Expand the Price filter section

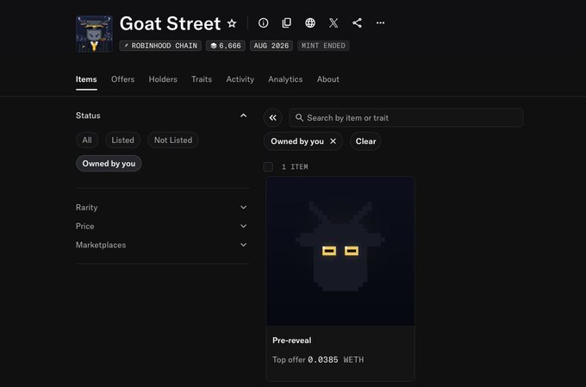162,226
